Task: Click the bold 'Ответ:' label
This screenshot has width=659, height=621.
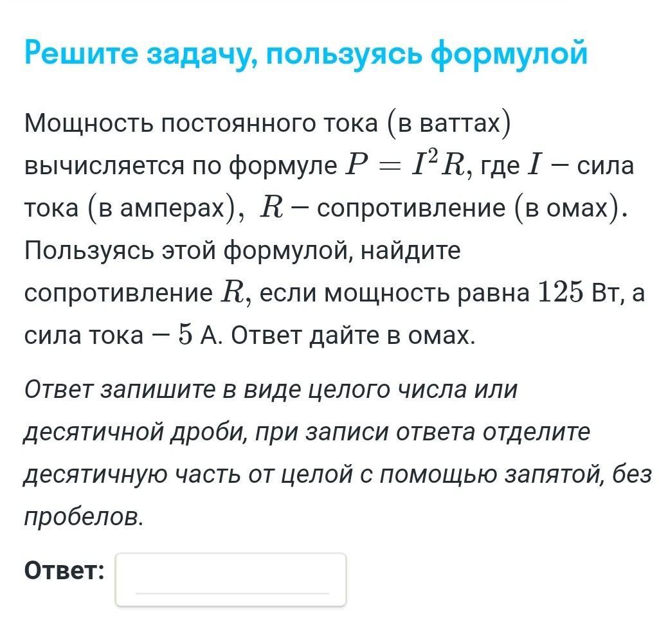Action: pos(64,570)
